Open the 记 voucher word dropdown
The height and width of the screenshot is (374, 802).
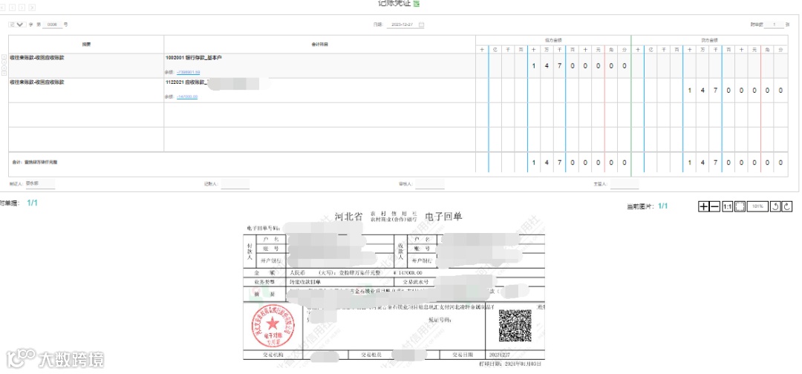pos(17,24)
